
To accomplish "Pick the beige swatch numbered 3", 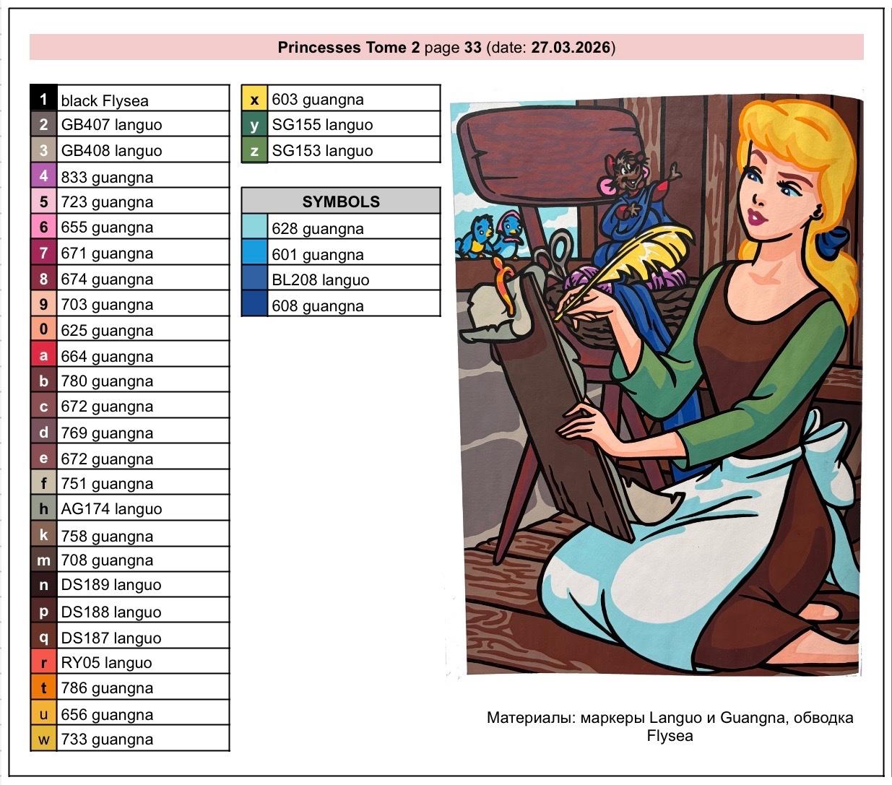I will [x=43, y=150].
